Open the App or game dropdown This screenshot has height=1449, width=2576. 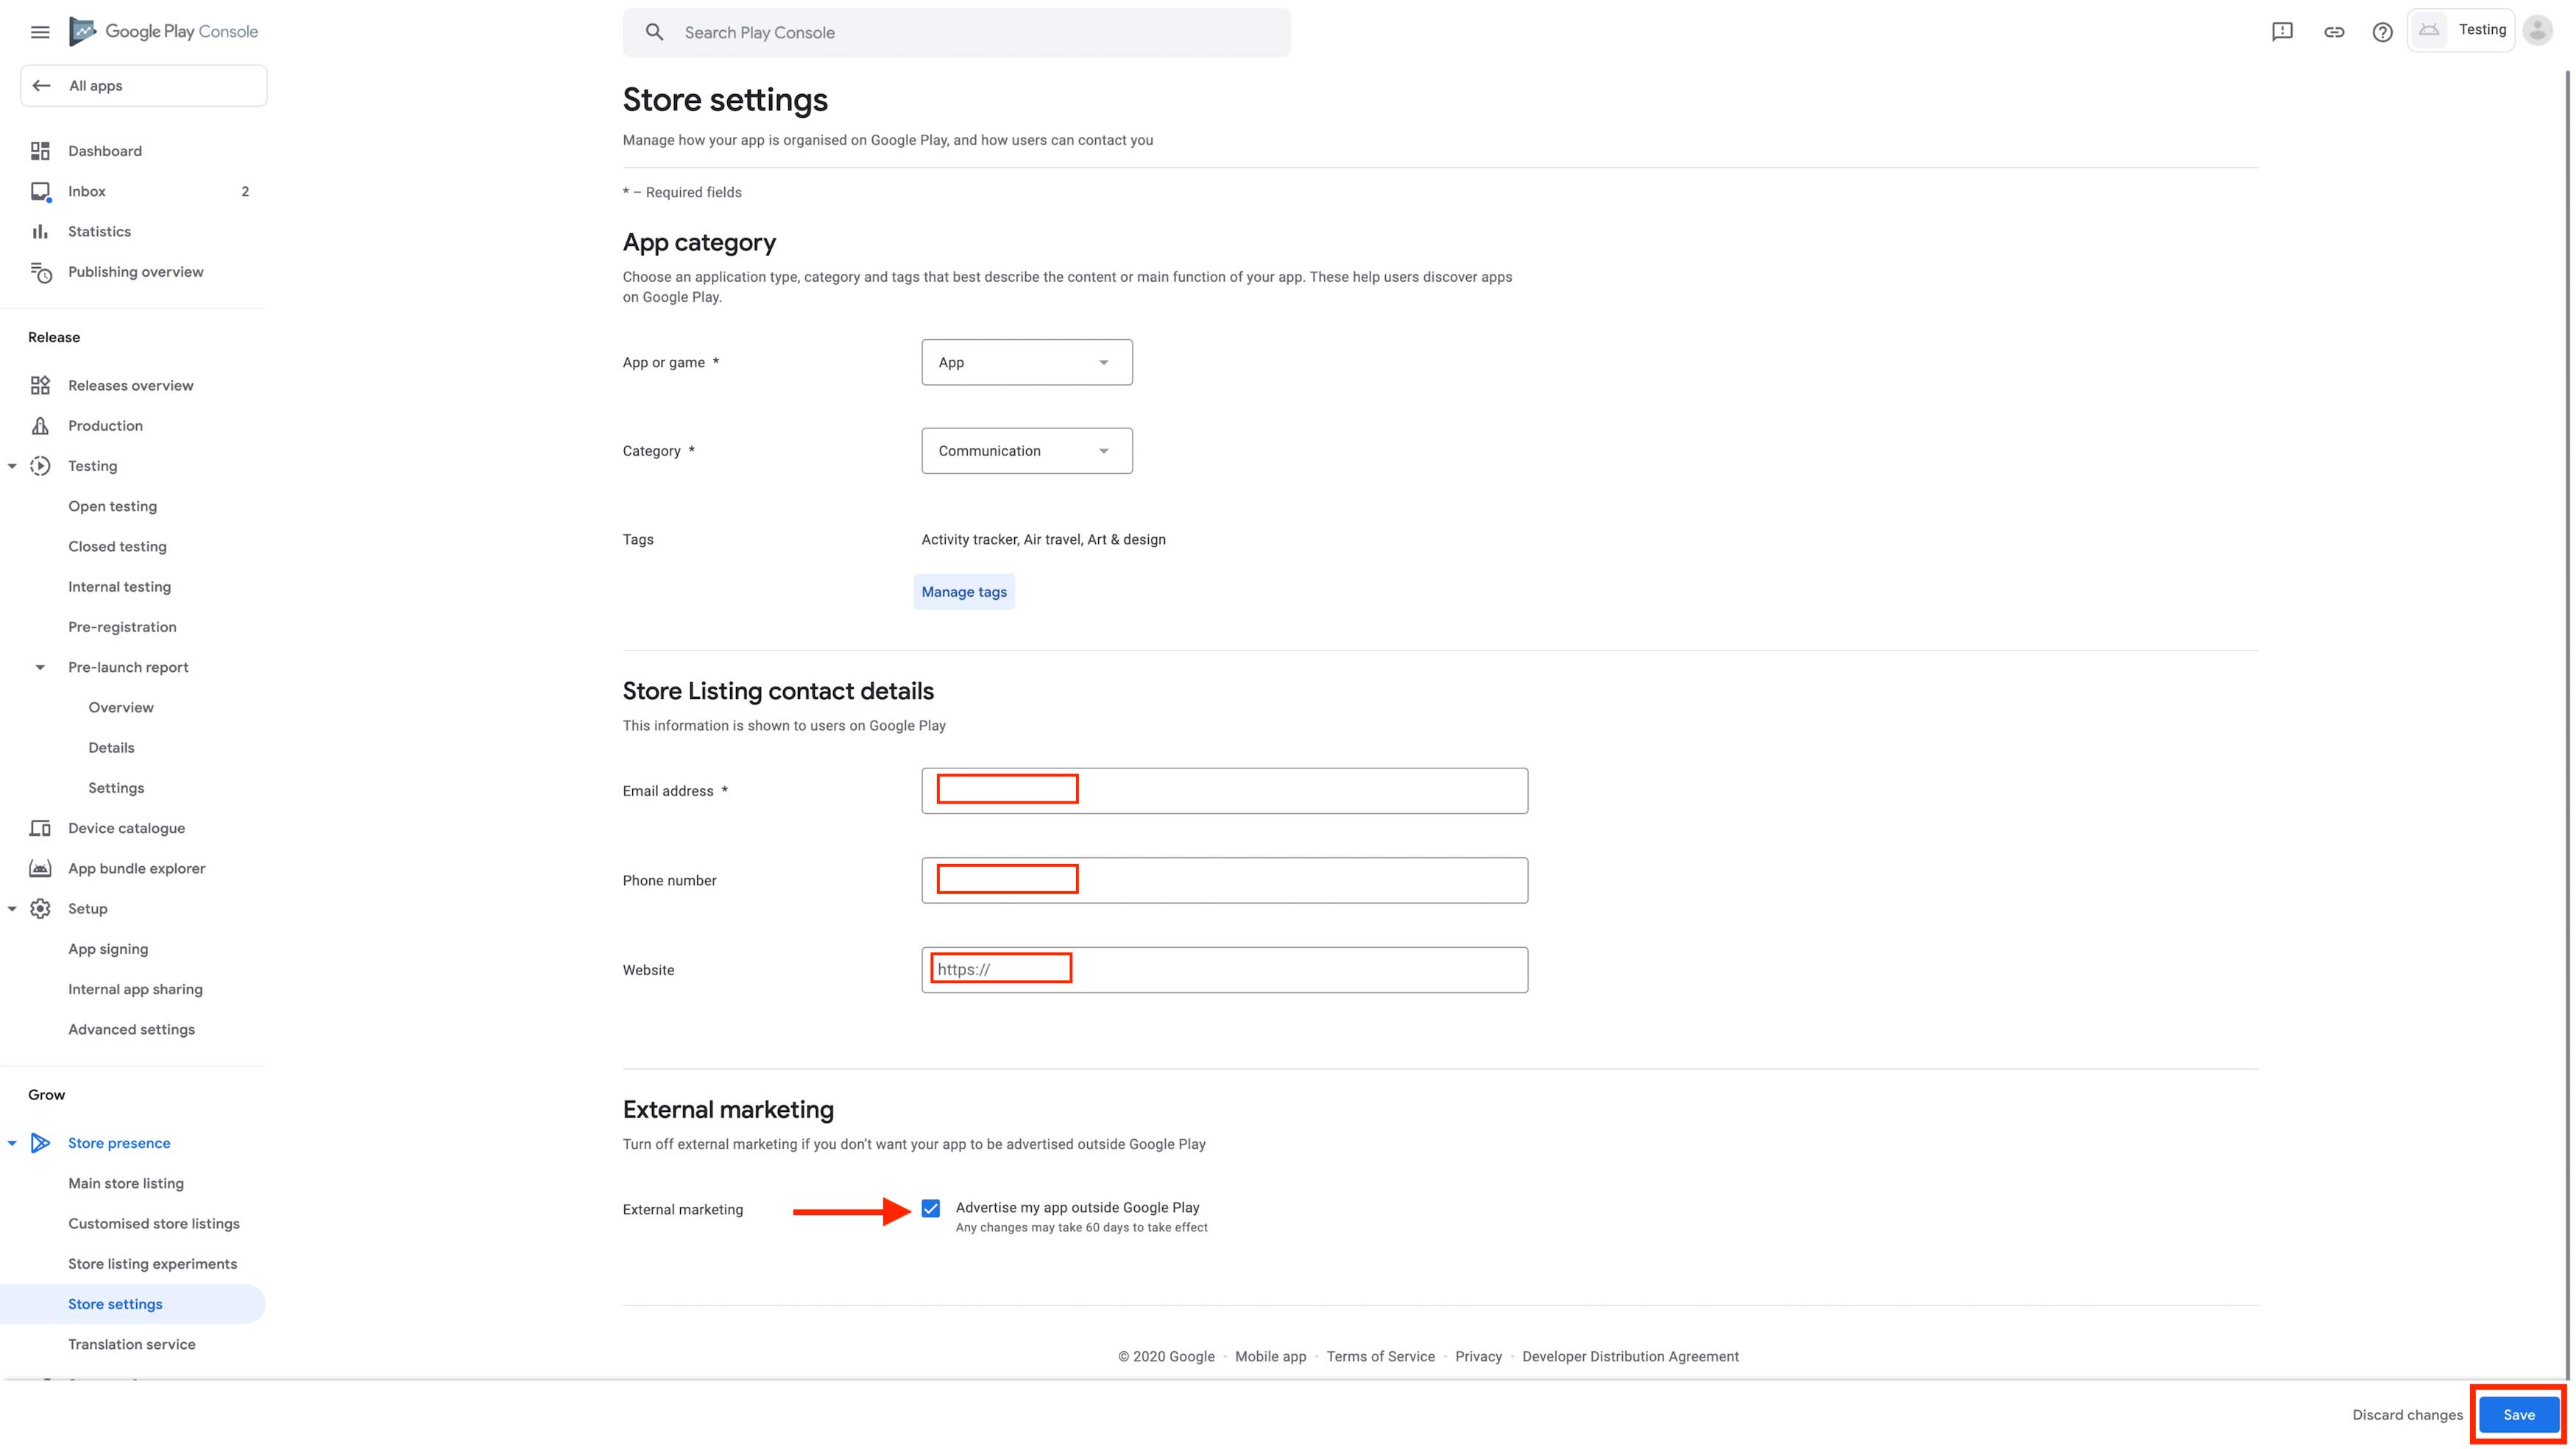point(1026,362)
